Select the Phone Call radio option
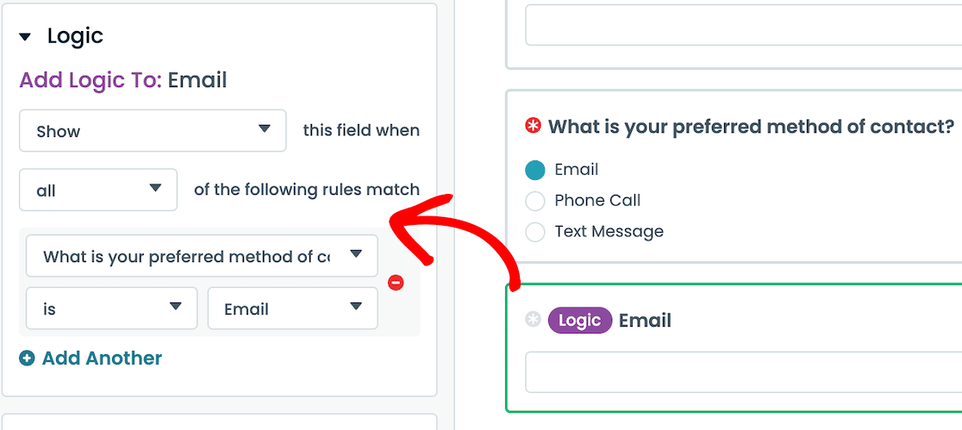The image size is (962, 430). 535,201
